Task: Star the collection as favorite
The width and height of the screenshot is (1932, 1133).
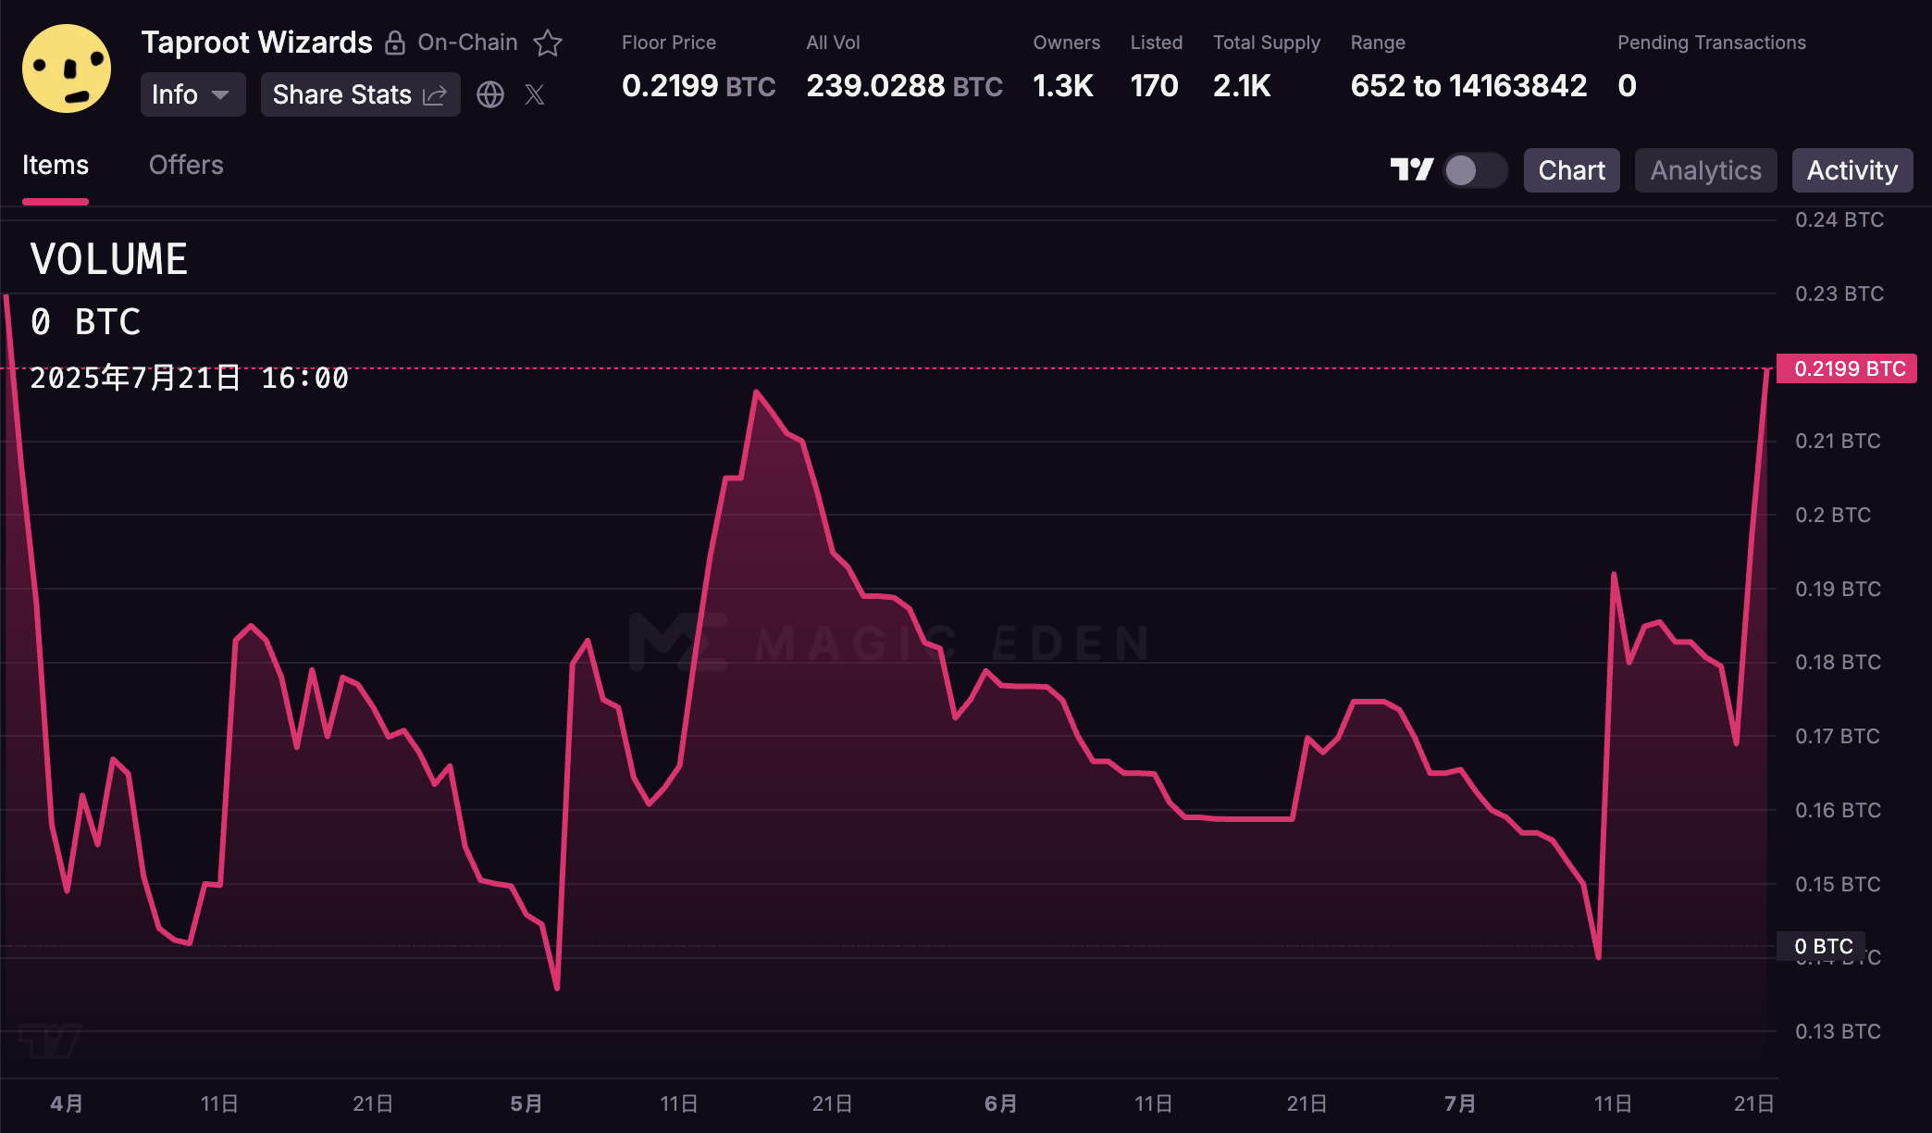Action: (548, 43)
